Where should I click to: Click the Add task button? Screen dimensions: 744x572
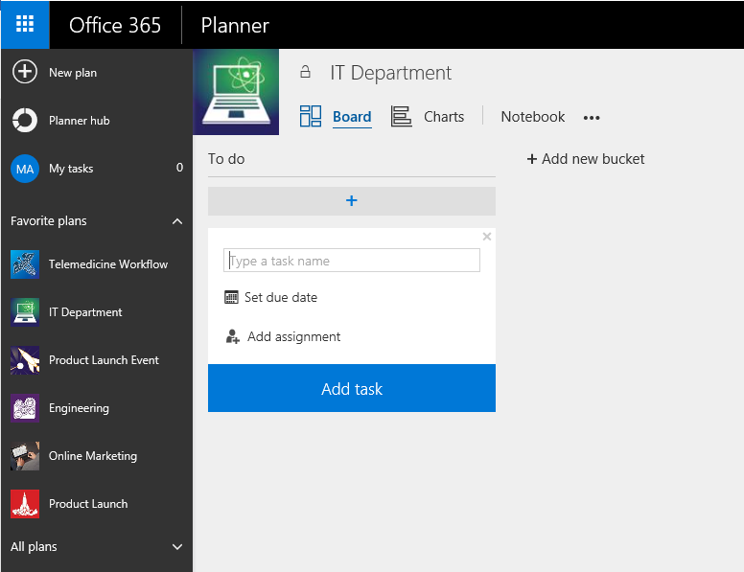point(352,388)
